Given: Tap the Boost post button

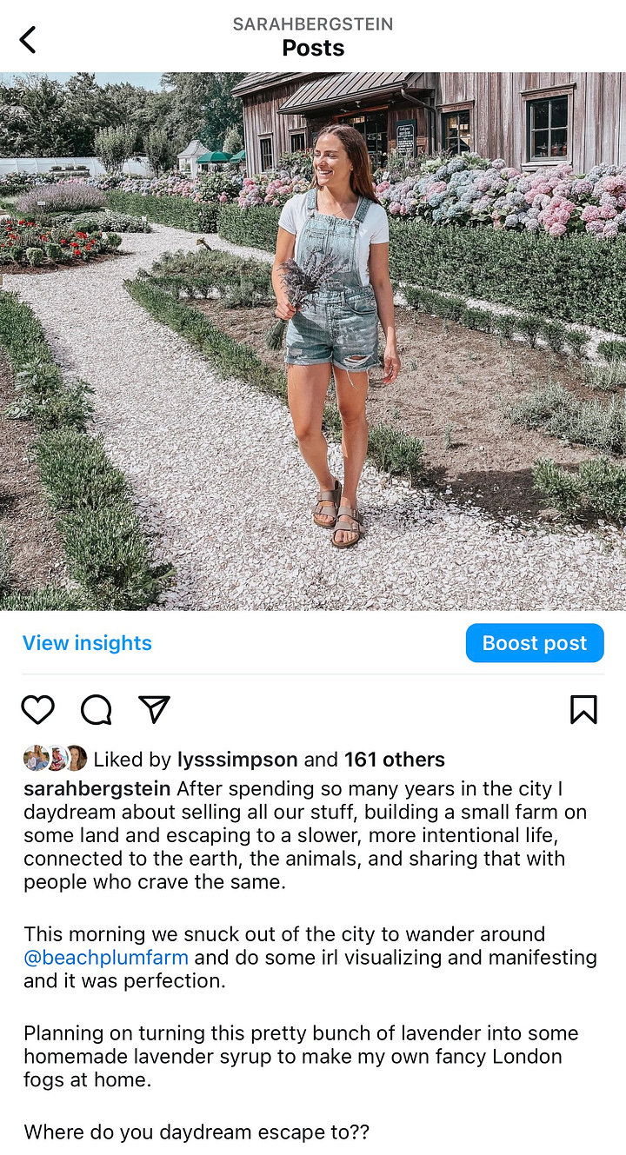Looking at the screenshot, I should 535,643.
